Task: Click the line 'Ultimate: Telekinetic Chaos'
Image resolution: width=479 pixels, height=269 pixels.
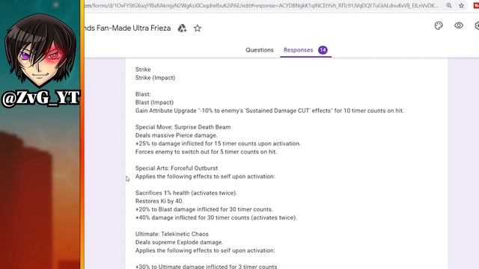Action: [172, 234]
